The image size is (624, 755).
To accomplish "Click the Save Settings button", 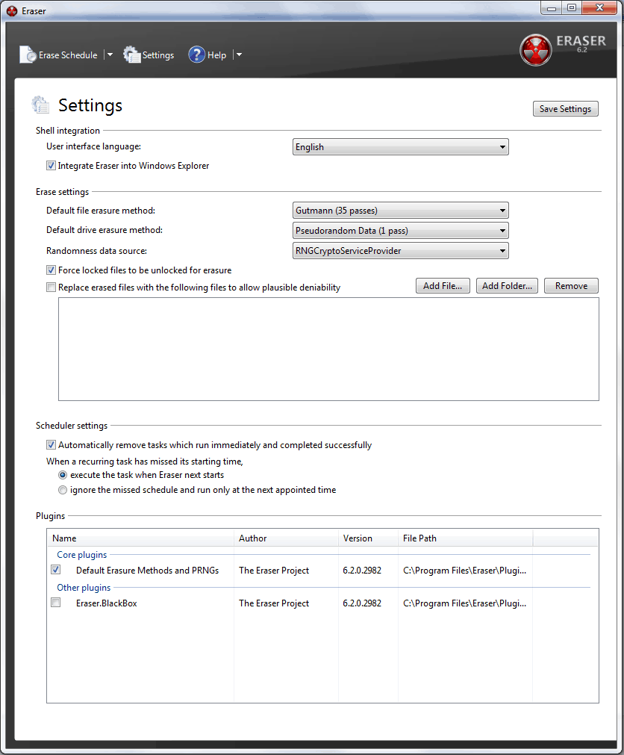I will [x=565, y=109].
